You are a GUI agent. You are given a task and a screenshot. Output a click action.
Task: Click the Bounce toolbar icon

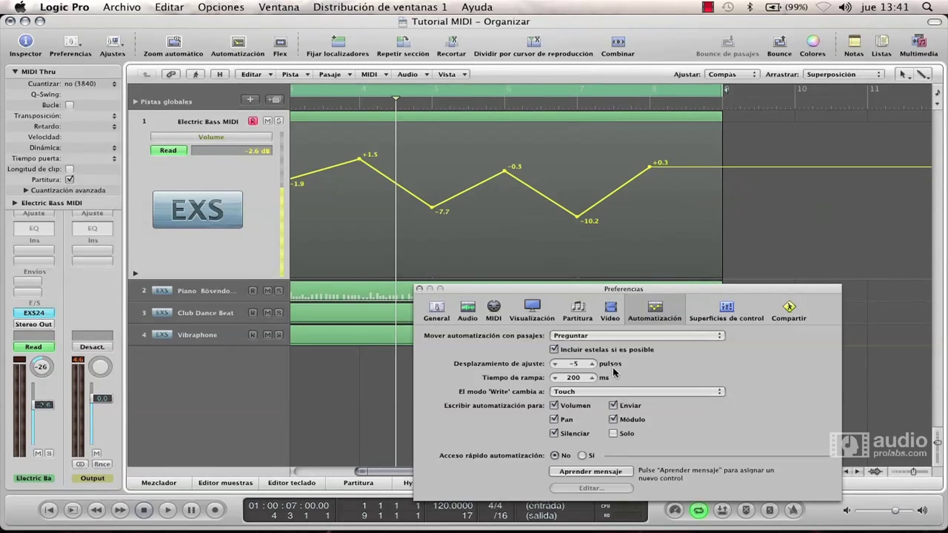pyautogui.click(x=779, y=41)
